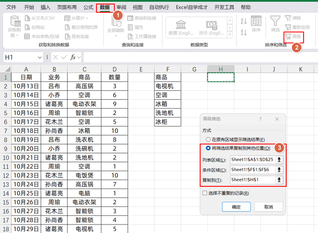Click cell with 电饭煲
This screenshot has height=233, width=318.
(x=84, y=175)
